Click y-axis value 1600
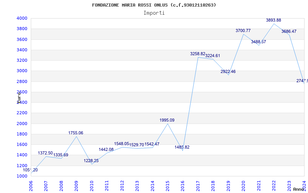Viewport: 308px width, 193px height. tap(22, 144)
